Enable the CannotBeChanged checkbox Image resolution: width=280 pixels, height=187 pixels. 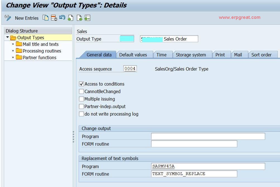81,91
